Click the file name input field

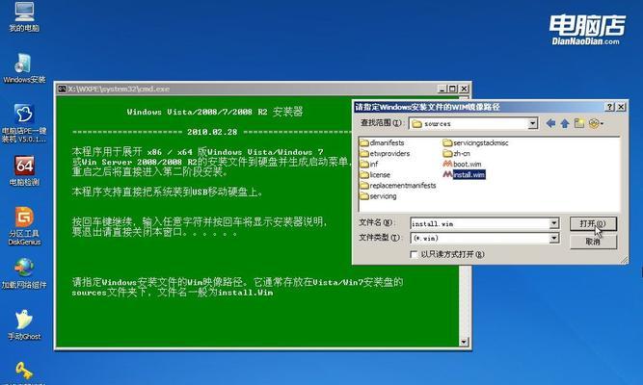[x=480, y=223]
